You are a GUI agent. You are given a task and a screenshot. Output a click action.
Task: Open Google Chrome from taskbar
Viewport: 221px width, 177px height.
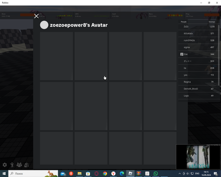coord(105,173)
